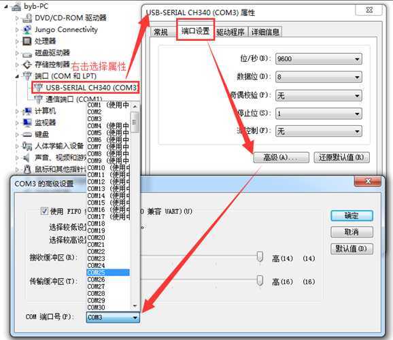Select COM1 (使用中) in the port list

[x=108, y=105]
